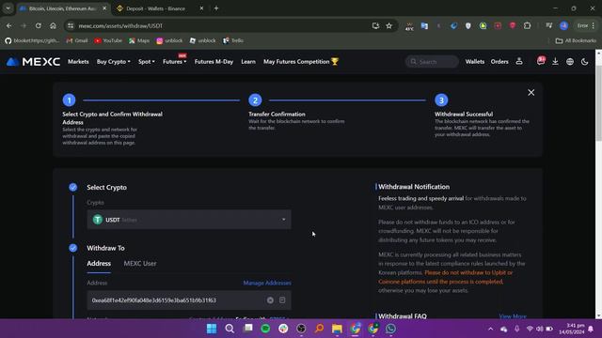The height and width of the screenshot is (338, 602).
Task: Close the withdrawal steps guide
Action: click(x=531, y=92)
